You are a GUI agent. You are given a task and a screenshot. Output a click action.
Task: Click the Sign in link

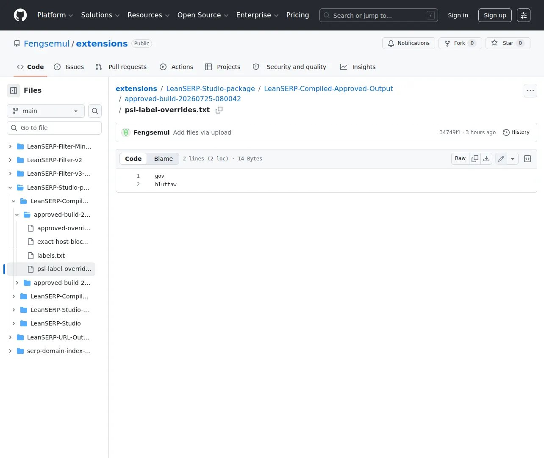click(x=458, y=15)
